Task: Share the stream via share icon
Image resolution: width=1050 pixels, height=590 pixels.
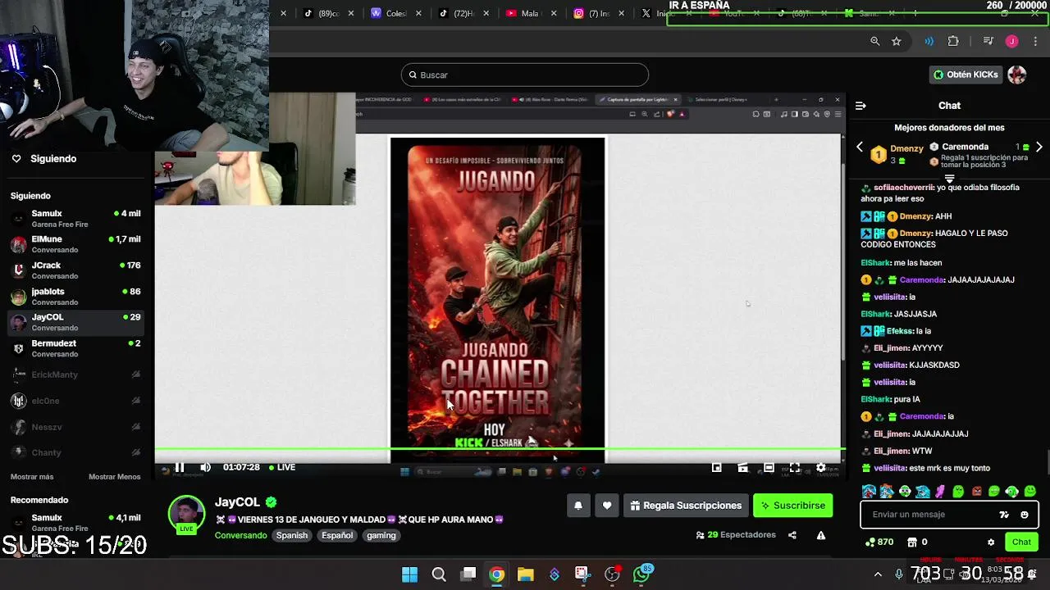Action: click(x=792, y=535)
